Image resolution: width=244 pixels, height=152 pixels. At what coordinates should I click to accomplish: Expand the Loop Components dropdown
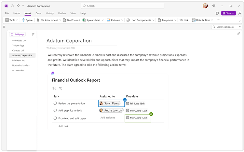(x=153, y=20)
